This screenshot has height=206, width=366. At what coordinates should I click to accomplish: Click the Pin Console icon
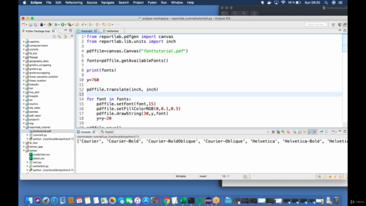(x=321, y=132)
